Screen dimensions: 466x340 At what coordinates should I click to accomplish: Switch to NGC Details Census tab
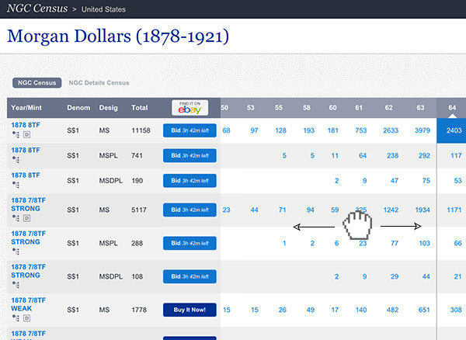pyautogui.click(x=99, y=82)
